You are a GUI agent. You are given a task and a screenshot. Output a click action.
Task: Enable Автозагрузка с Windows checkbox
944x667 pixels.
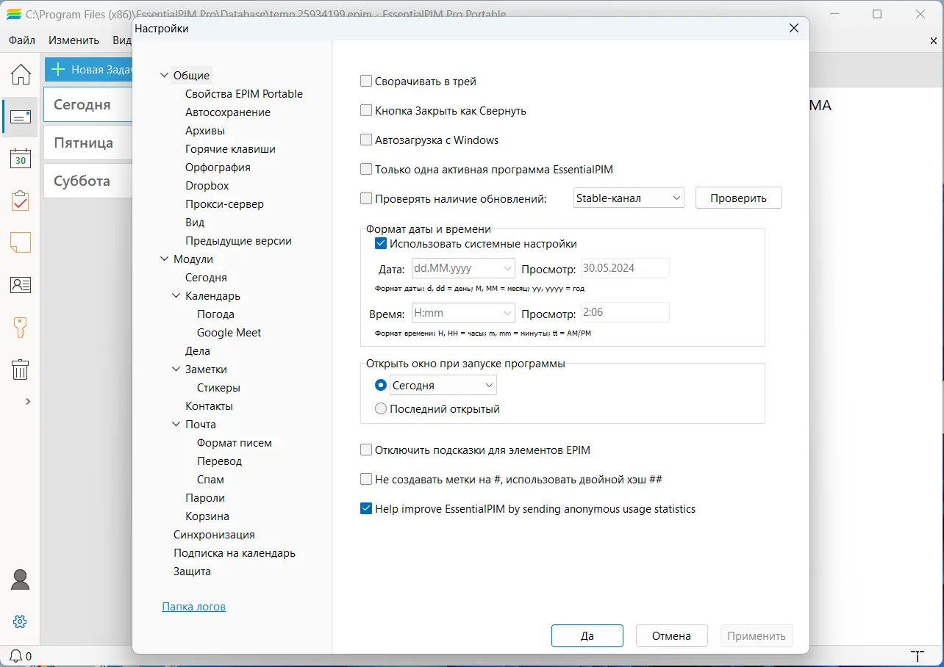[x=366, y=140]
